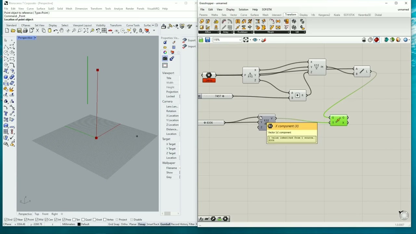Click the Line A B component on canvas
Viewport: 416px width, 234px height.
(362, 71)
